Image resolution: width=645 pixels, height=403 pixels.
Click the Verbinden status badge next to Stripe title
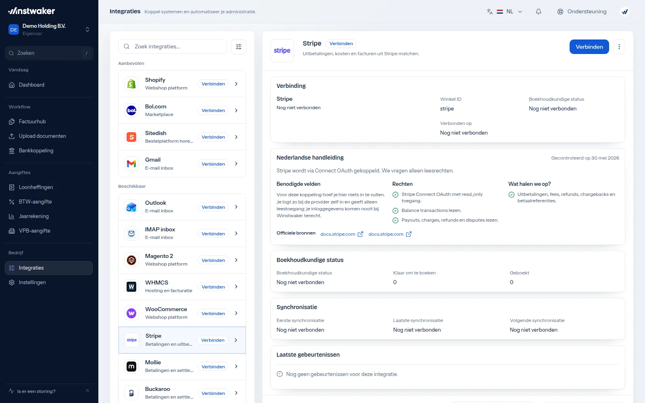tap(341, 44)
